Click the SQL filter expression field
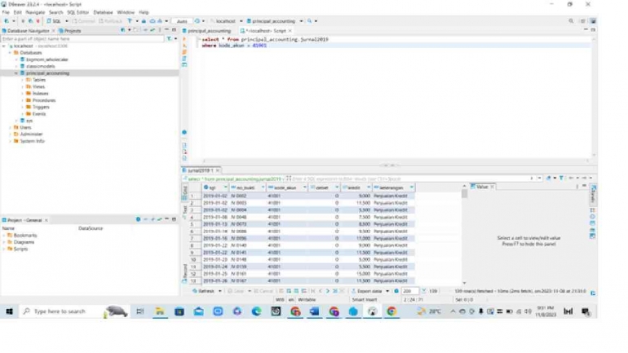 tap(410, 179)
